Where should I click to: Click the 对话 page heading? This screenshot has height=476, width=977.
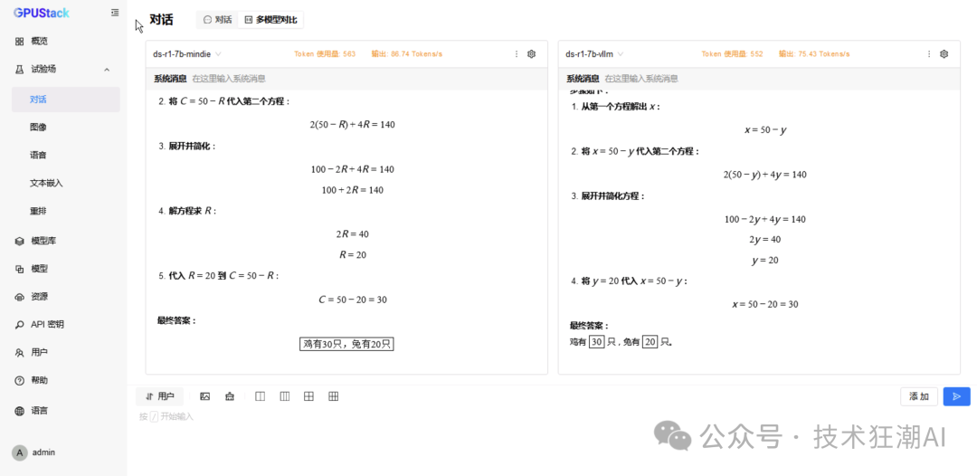[x=161, y=20]
